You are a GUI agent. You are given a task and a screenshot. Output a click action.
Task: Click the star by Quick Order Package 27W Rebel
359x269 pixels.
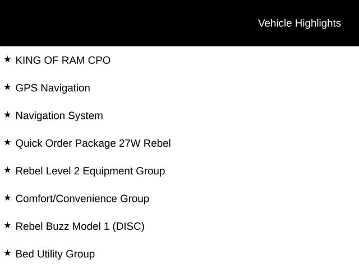pos(7,142)
